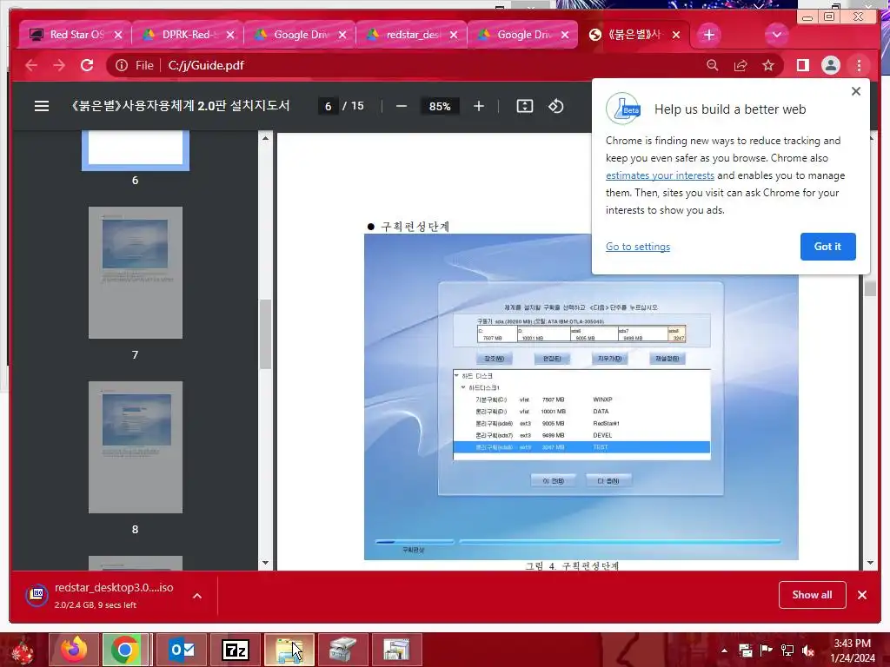Image resolution: width=890 pixels, height=667 pixels.
Task: Open Outlook from the taskbar
Action: point(182,650)
